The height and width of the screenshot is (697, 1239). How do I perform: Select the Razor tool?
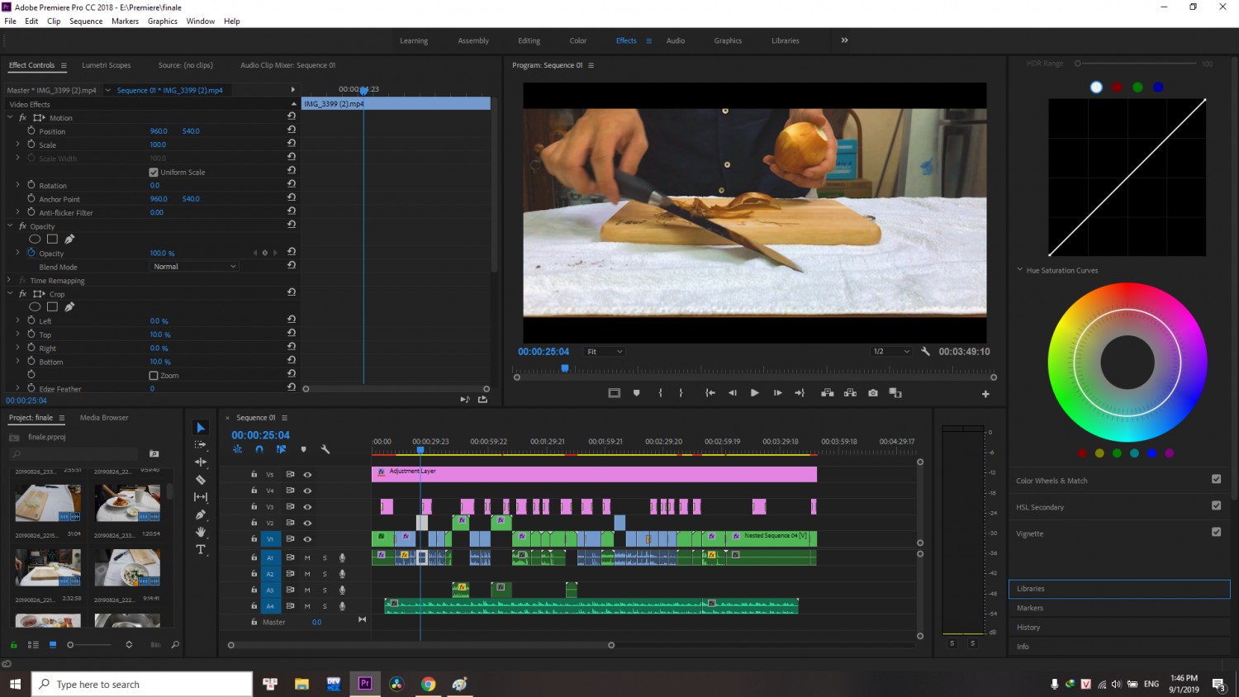[x=201, y=480]
